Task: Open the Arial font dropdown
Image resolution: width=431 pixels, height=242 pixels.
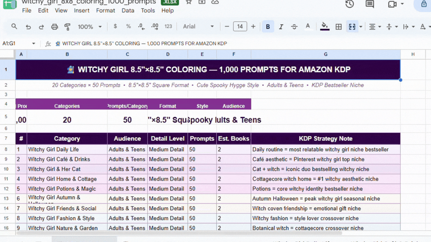Action: [x=198, y=27]
